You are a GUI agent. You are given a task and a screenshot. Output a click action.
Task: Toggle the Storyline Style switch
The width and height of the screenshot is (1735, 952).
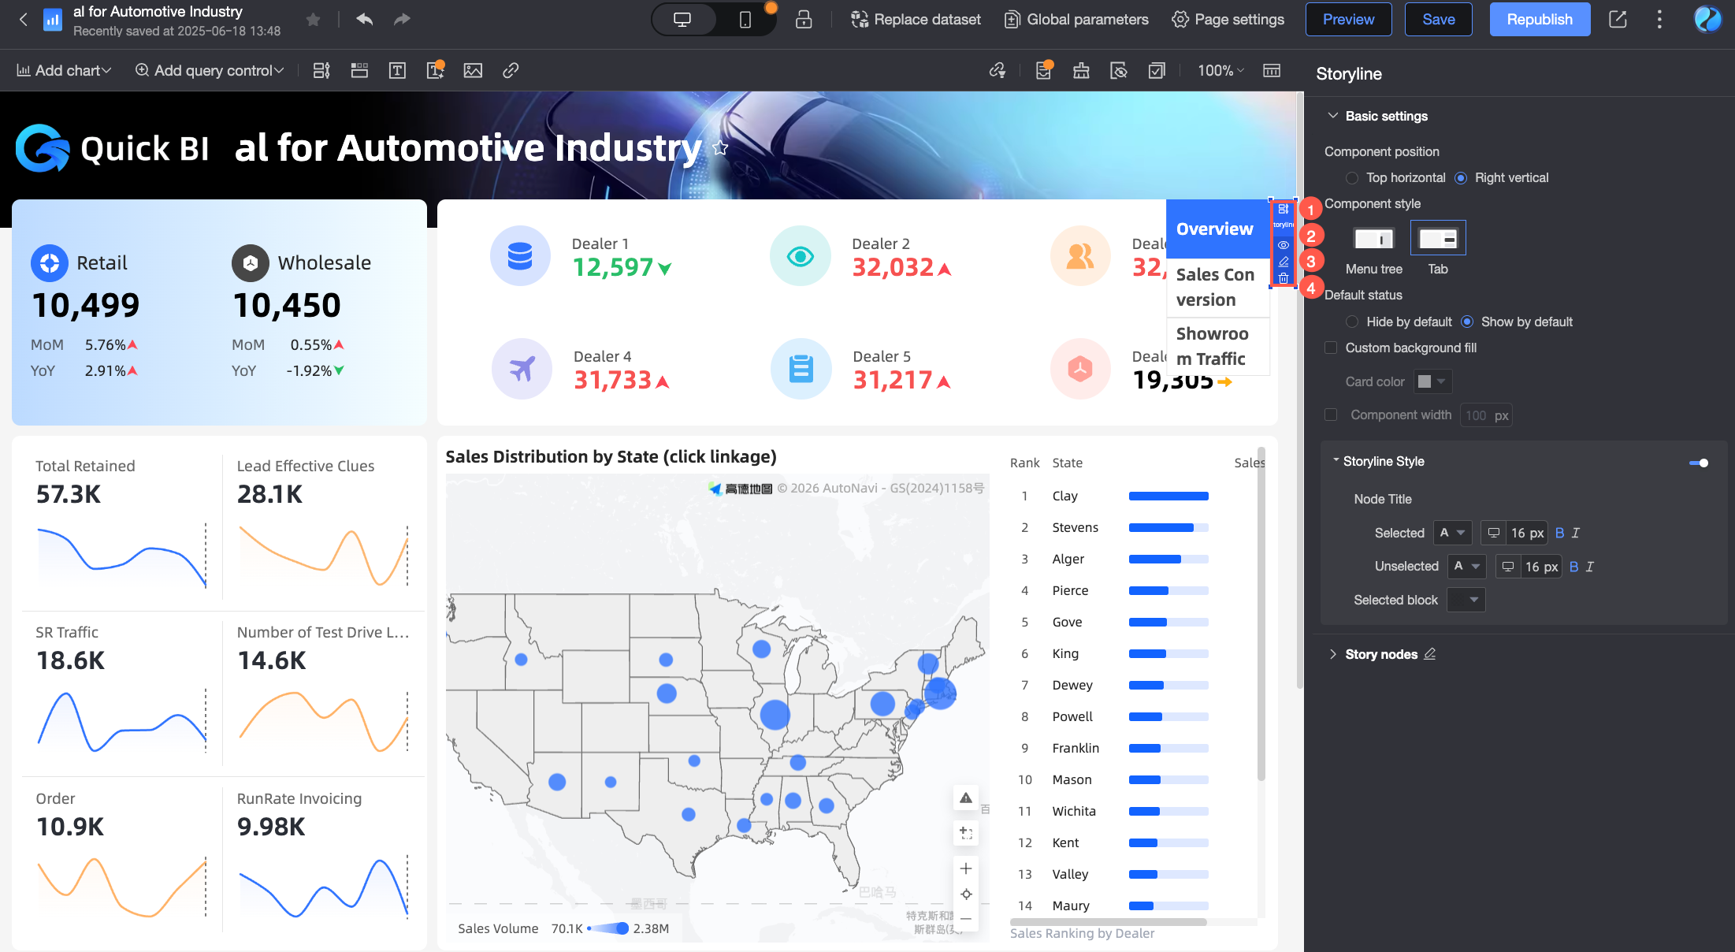(1699, 463)
